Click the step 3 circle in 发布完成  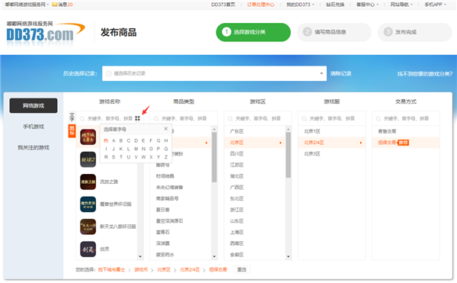(x=388, y=32)
